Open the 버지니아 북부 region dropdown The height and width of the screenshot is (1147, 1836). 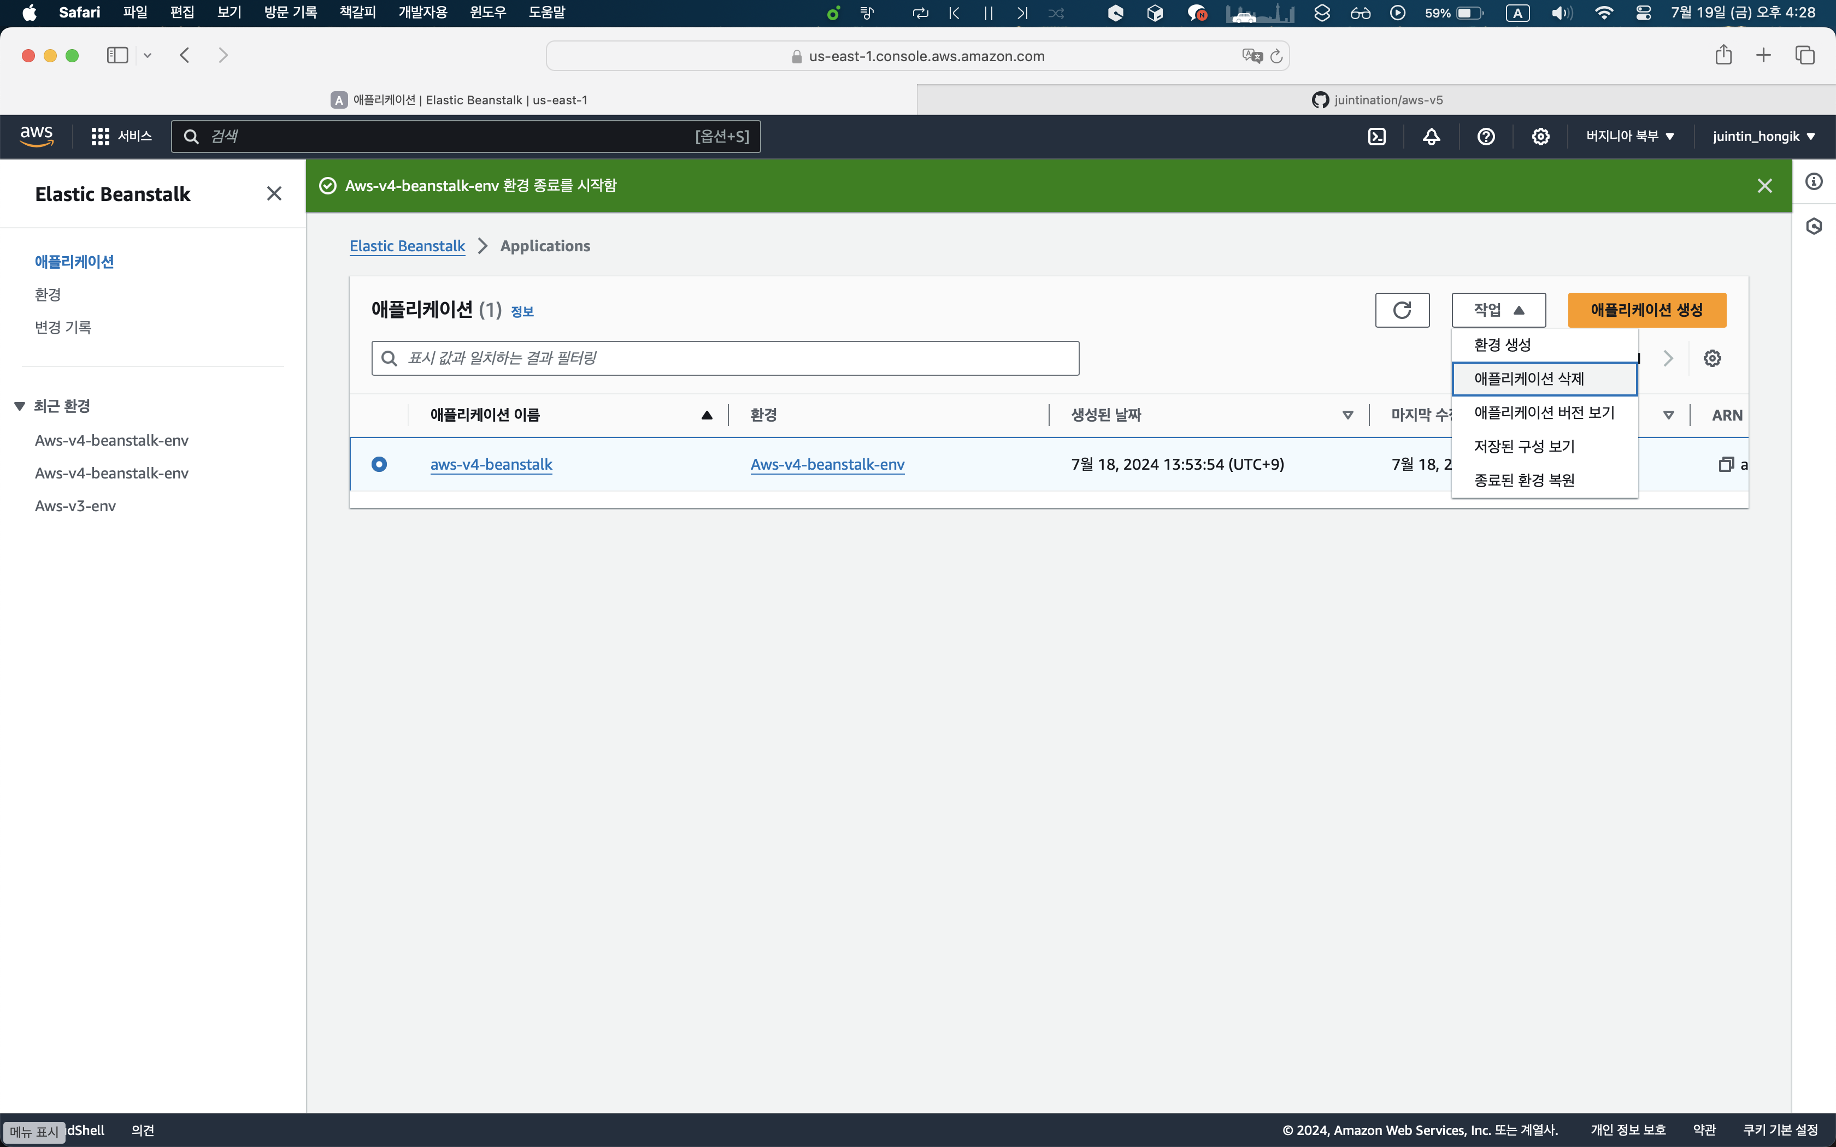click(x=1629, y=137)
